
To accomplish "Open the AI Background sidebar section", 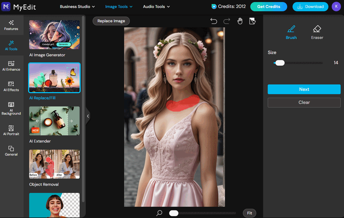I will [x=11, y=108].
